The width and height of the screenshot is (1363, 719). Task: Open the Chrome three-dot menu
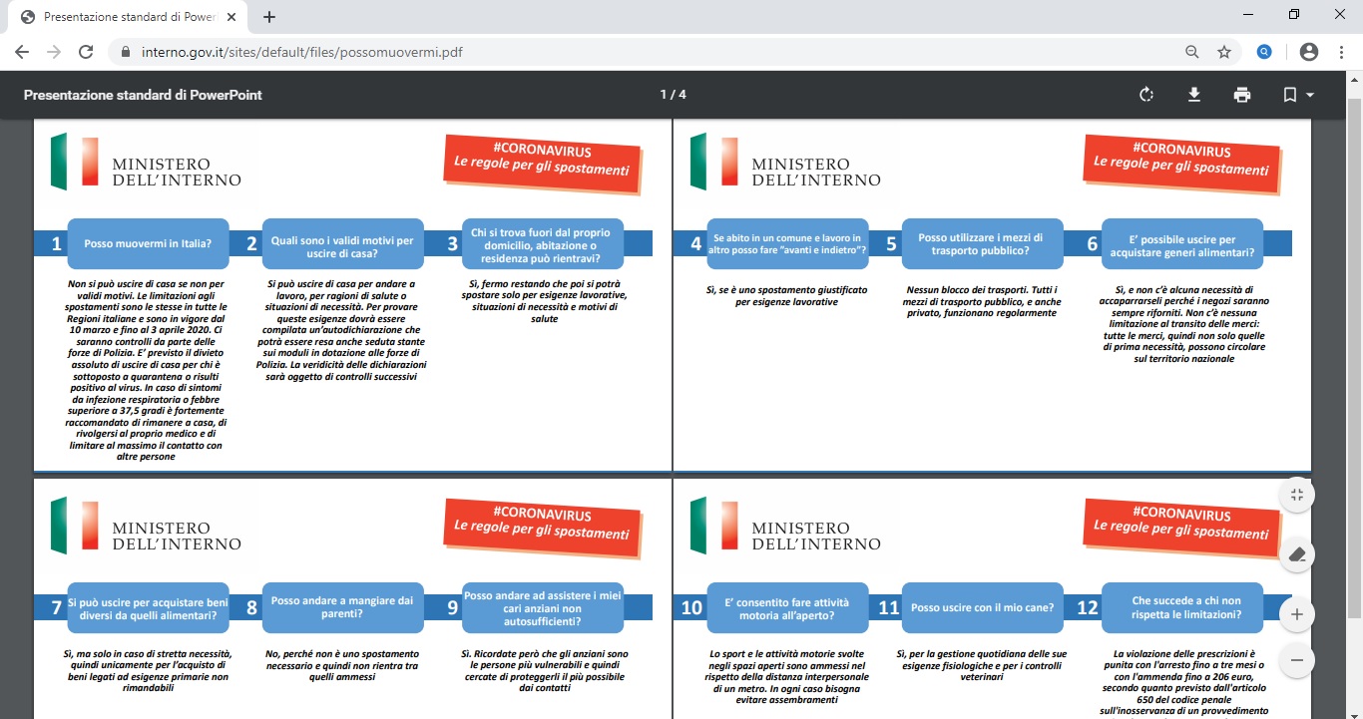coord(1342,52)
